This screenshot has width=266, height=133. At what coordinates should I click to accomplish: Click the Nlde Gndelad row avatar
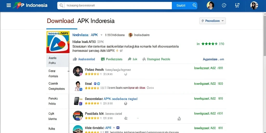click(78, 129)
